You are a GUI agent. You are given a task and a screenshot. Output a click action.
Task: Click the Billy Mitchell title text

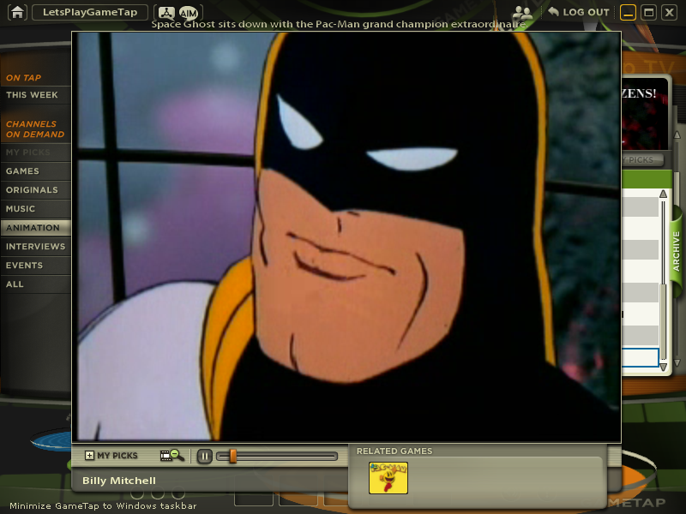[119, 481]
